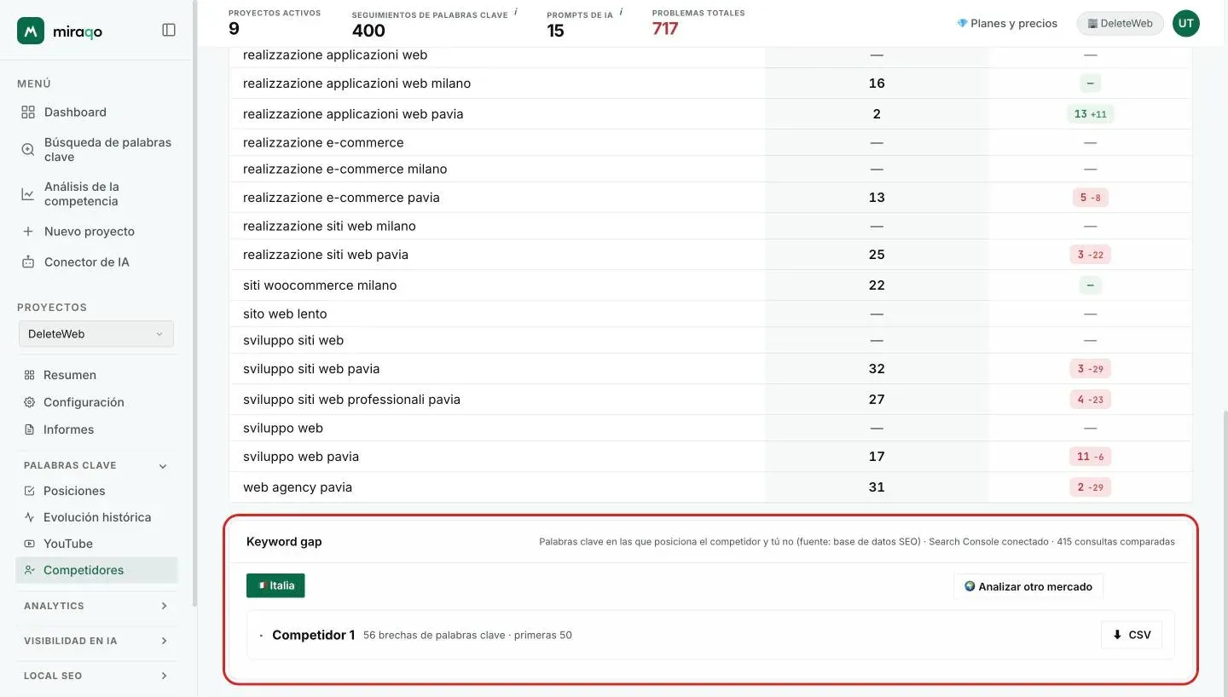Click the Análisis de la competencia chart icon

point(28,194)
